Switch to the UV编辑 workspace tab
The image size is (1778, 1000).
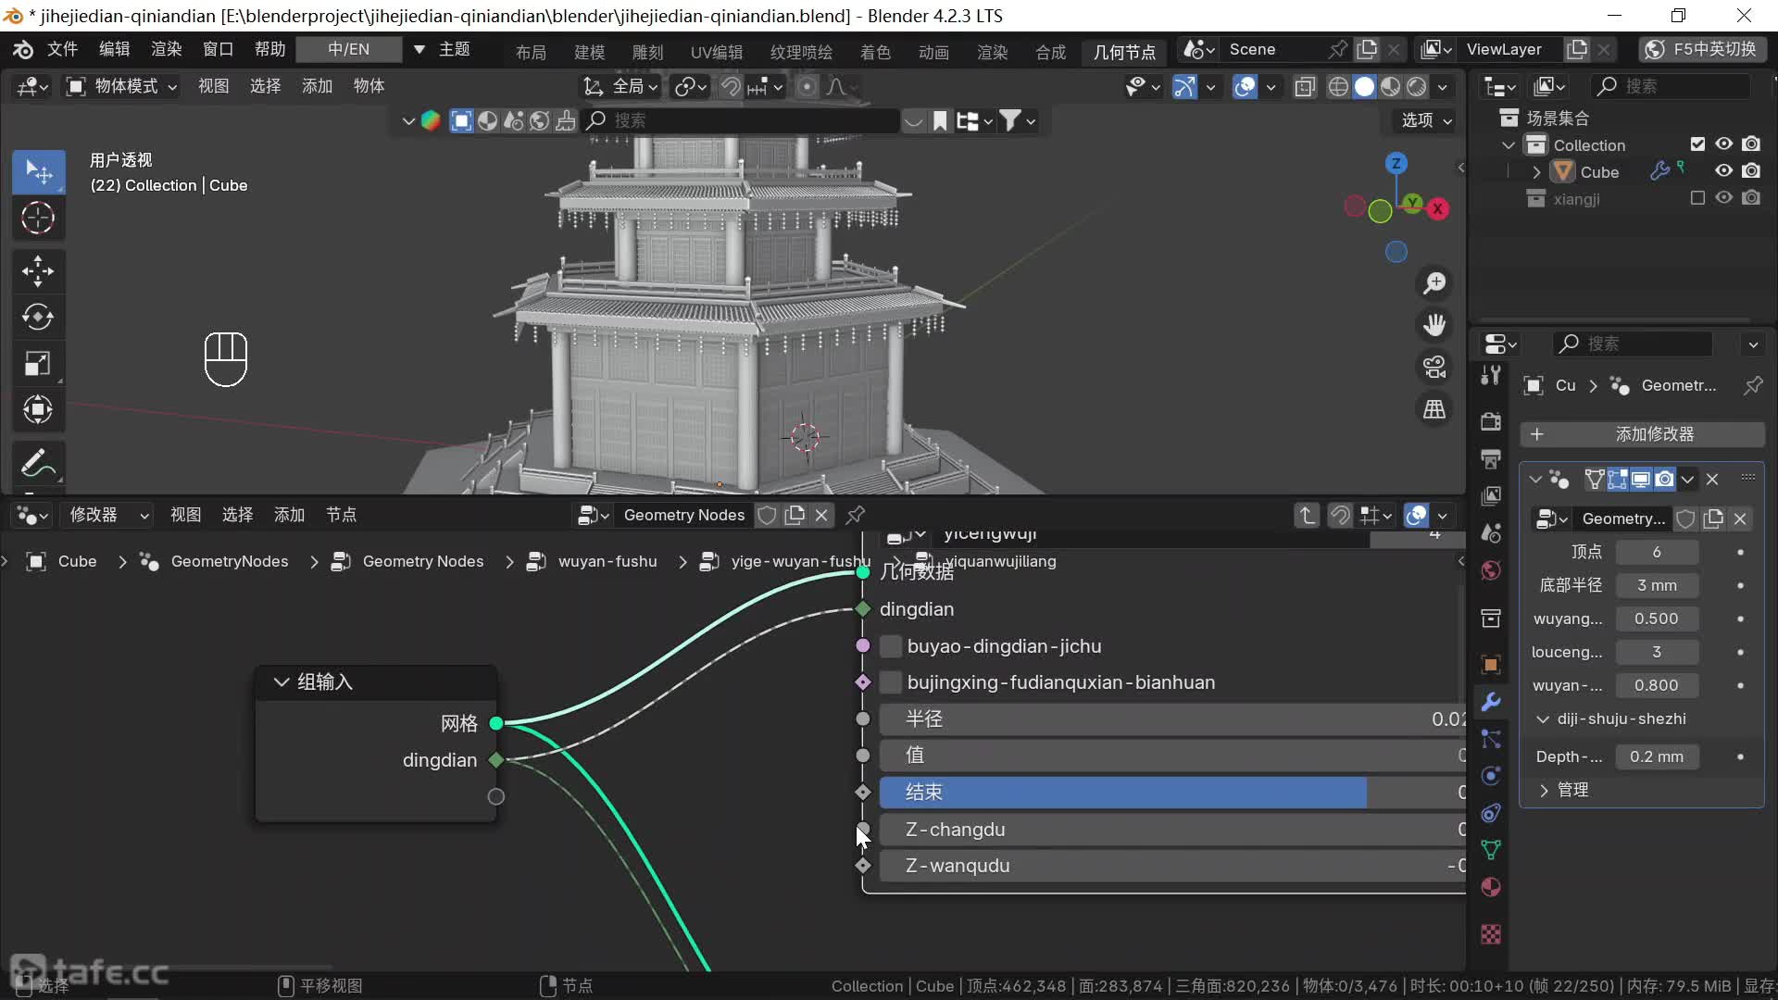tap(716, 52)
